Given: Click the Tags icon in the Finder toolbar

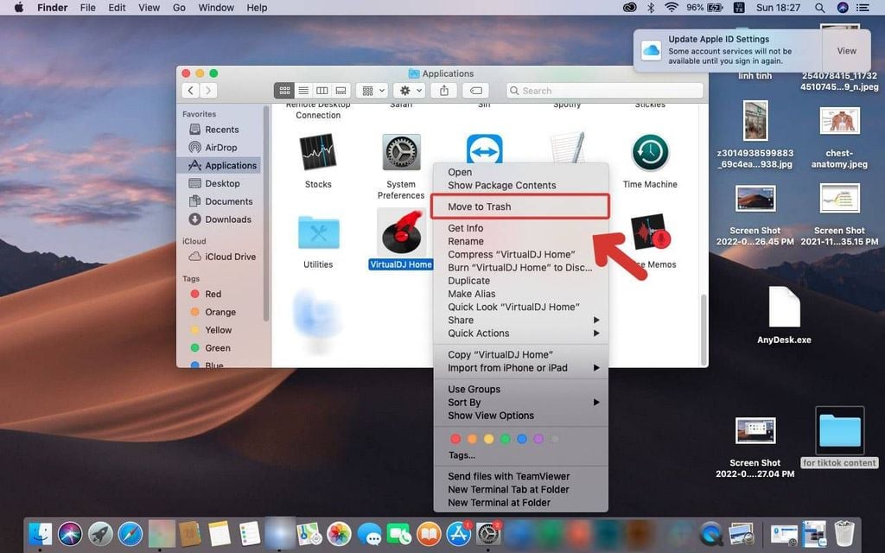Looking at the screenshot, I should tap(475, 90).
